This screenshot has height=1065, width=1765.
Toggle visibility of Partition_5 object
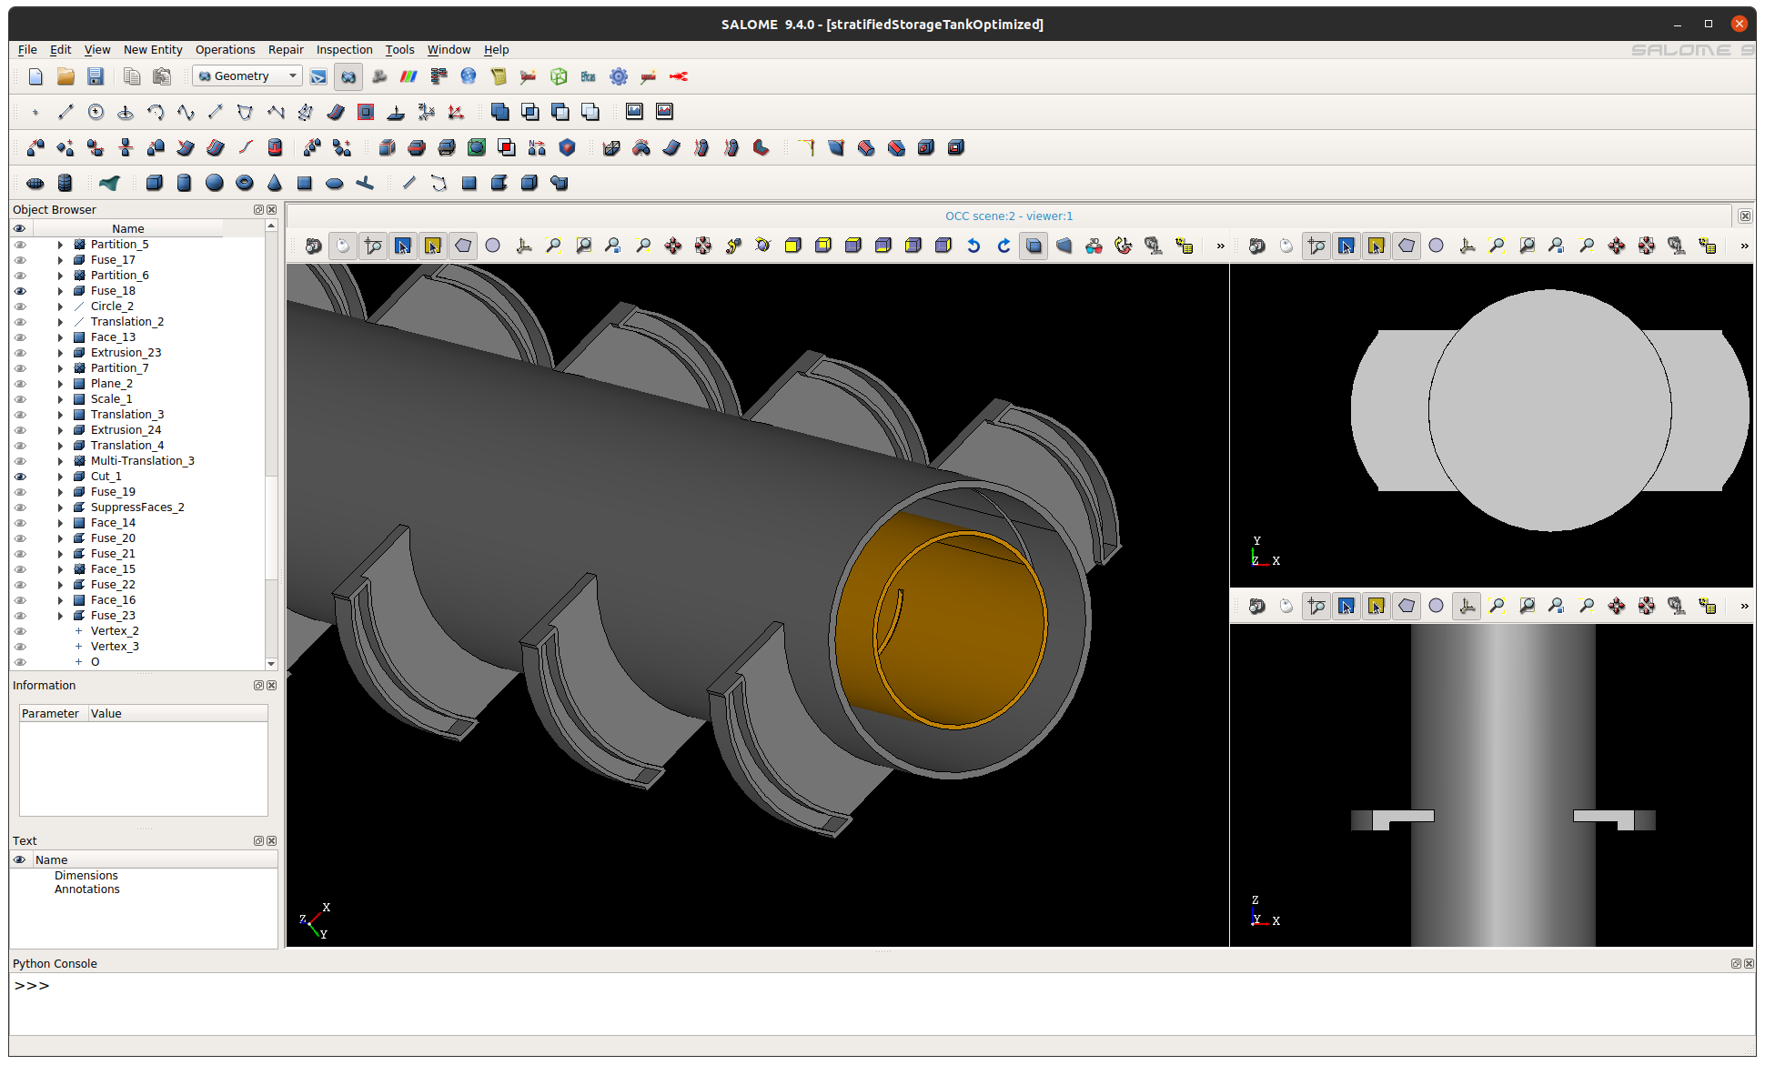[x=19, y=243]
